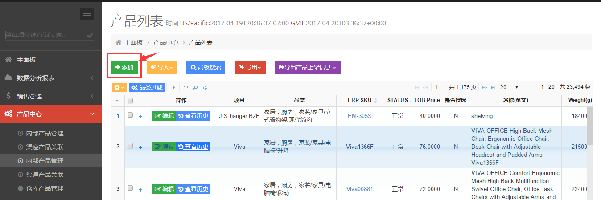Click the checkmark icon beside menu filter

click(x=90, y=35)
